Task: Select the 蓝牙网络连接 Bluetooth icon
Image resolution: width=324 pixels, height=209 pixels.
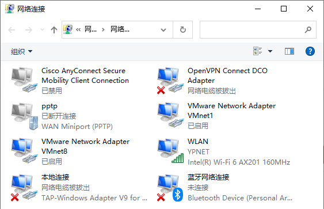Action: click(170, 188)
